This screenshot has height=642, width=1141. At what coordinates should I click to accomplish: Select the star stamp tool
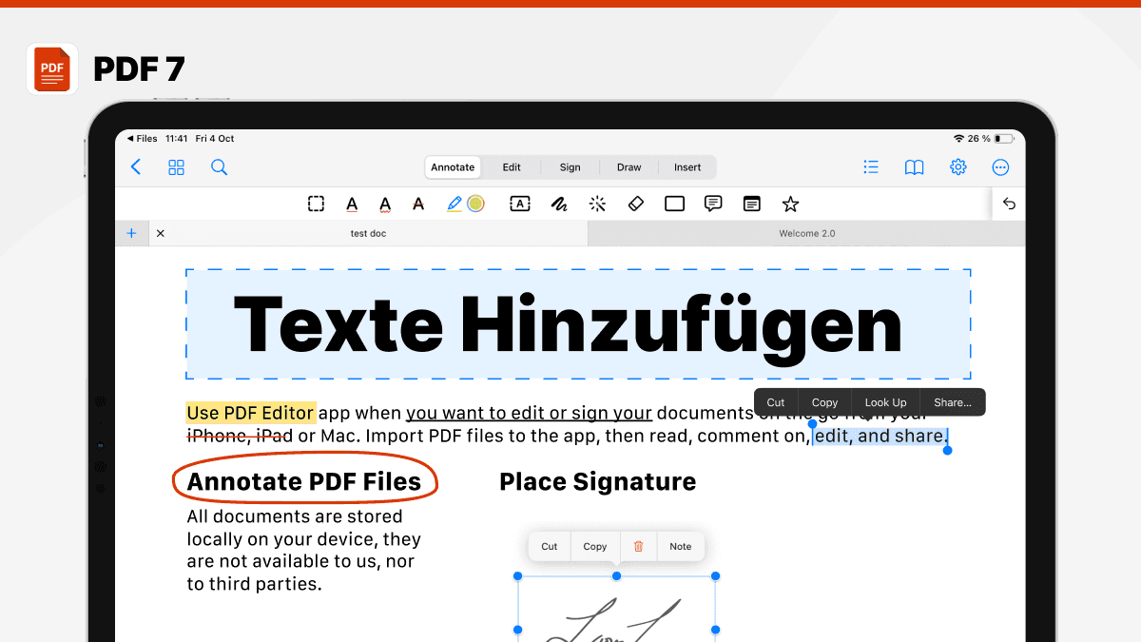pyautogui.click(x=790, y=204)
